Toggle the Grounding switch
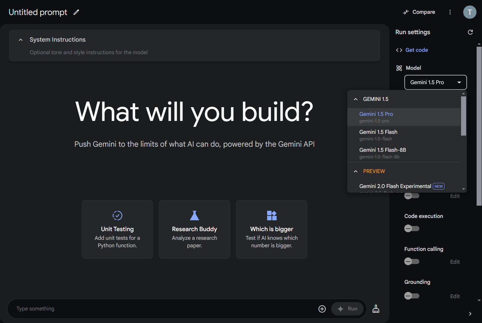Viewport: 482px width, 323px height. click(x=412, y=296)
